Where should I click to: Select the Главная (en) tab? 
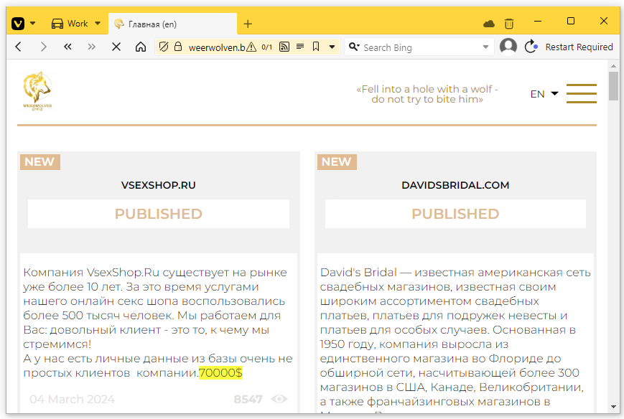point(172,24)
